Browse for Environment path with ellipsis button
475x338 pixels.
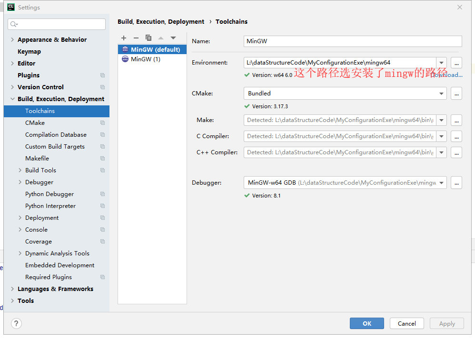(x=456, y=63)
